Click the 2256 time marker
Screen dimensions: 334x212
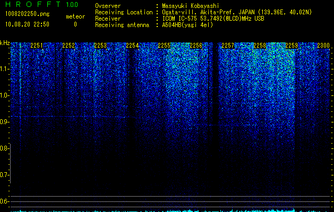196,46
